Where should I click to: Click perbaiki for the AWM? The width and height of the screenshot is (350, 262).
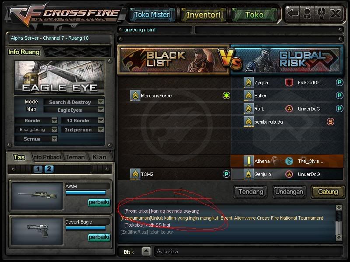[99, 202]
